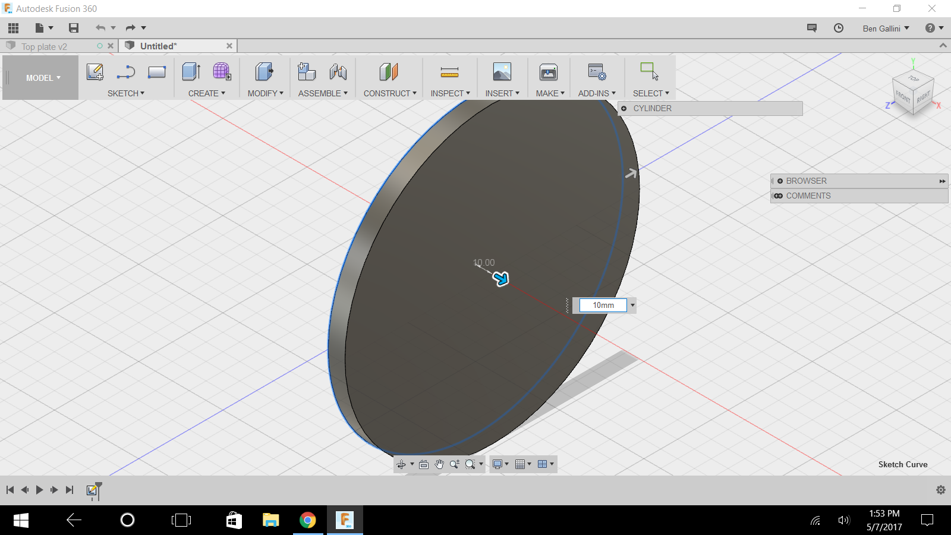Image resolution: width=951 pixels, height=535 pixels.
Task: Open the undo history dropdown arrow
Action: click(x=113, y=28)
